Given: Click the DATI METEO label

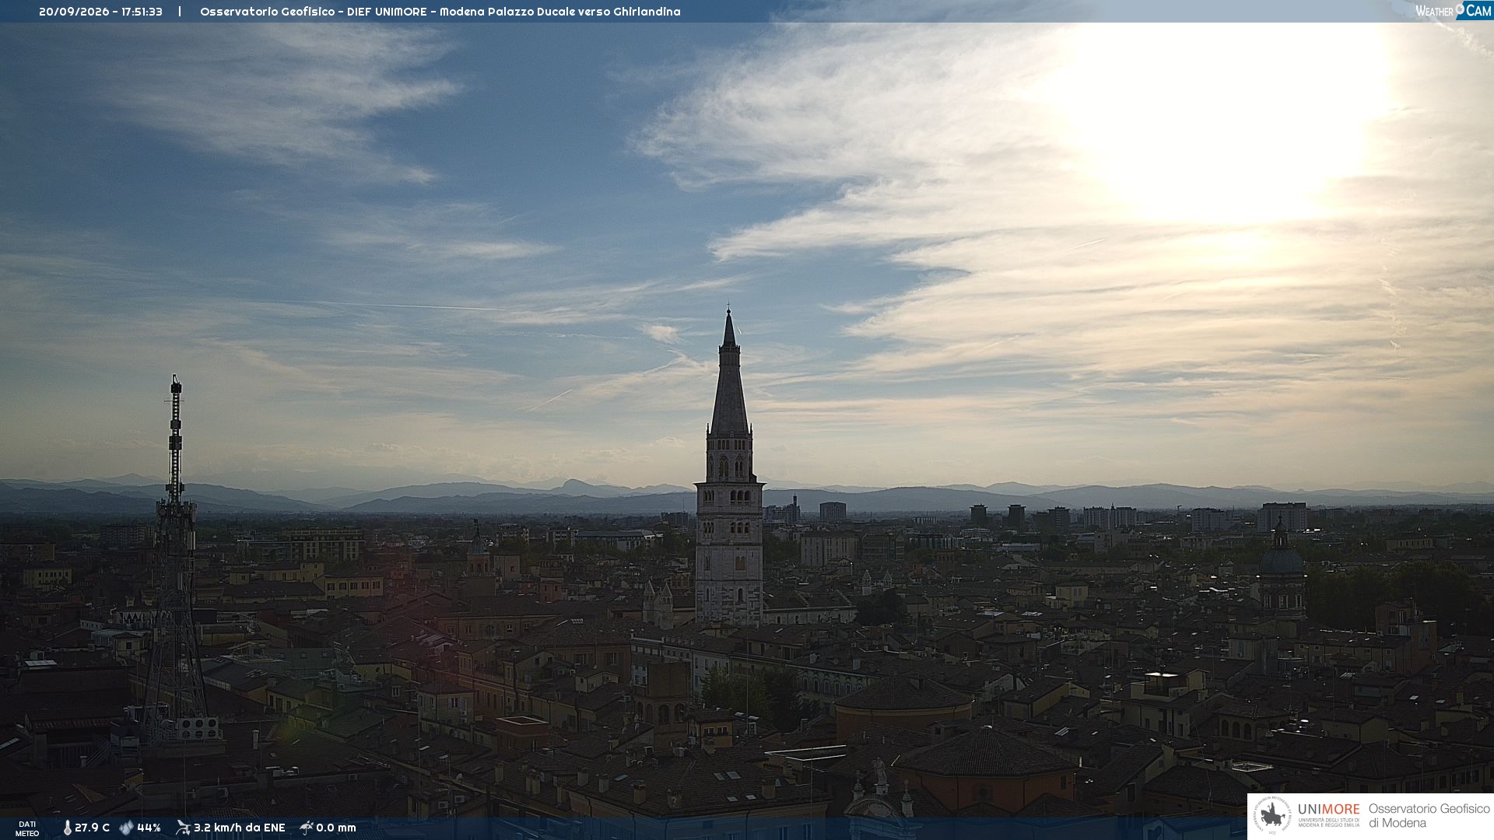Looking at the screenshot, I should (27, 829).
